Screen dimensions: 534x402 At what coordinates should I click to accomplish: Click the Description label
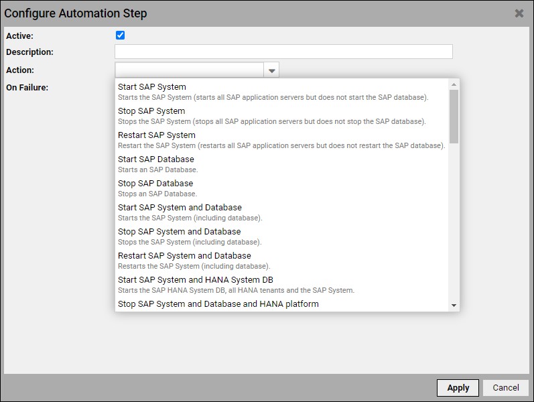29,52
